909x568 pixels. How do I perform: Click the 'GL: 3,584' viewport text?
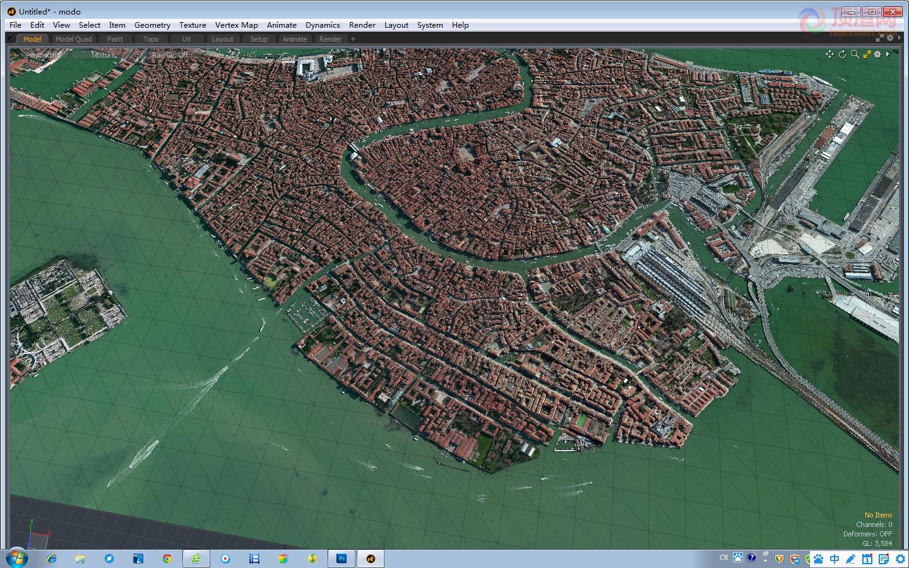877,543
